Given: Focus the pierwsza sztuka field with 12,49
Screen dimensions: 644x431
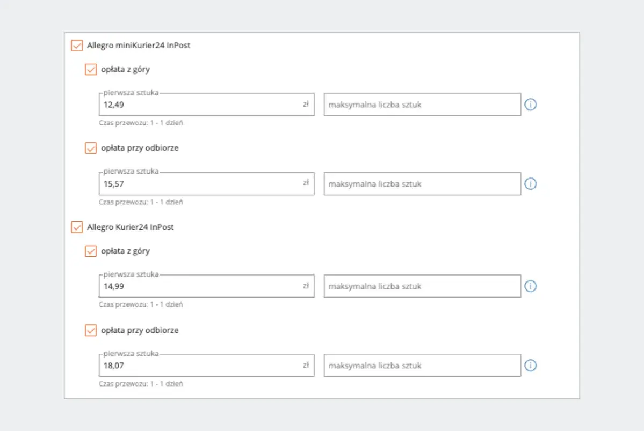Looking at the screenshot, I should click(x=207, y=105).
